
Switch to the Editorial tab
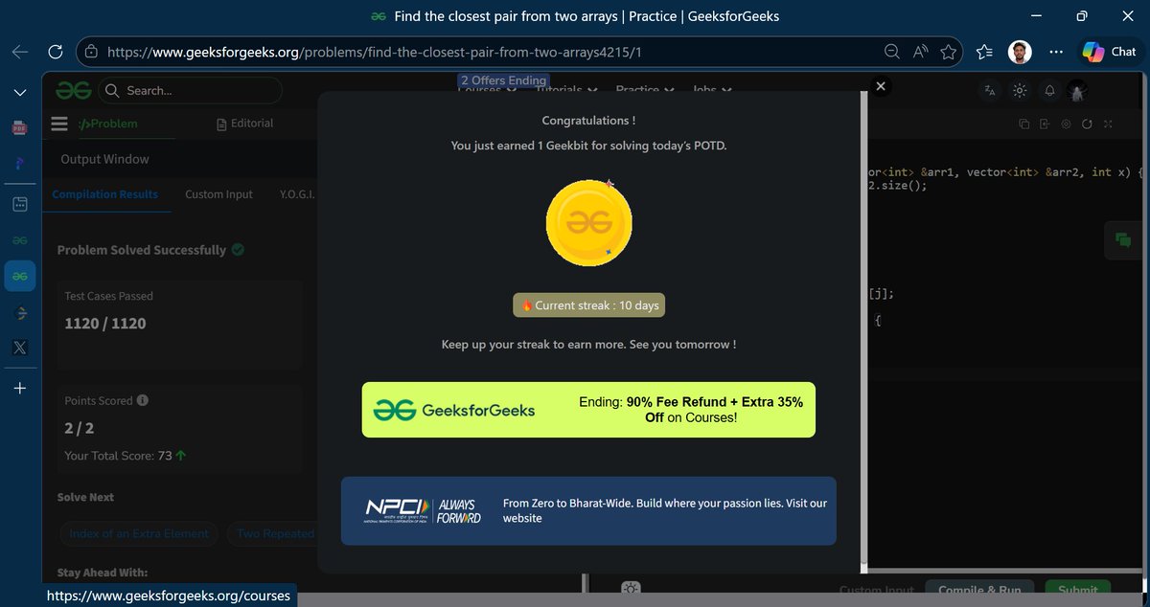tap(245, 124)
